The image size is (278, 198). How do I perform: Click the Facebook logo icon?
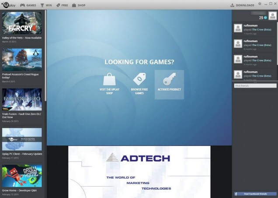236,194
